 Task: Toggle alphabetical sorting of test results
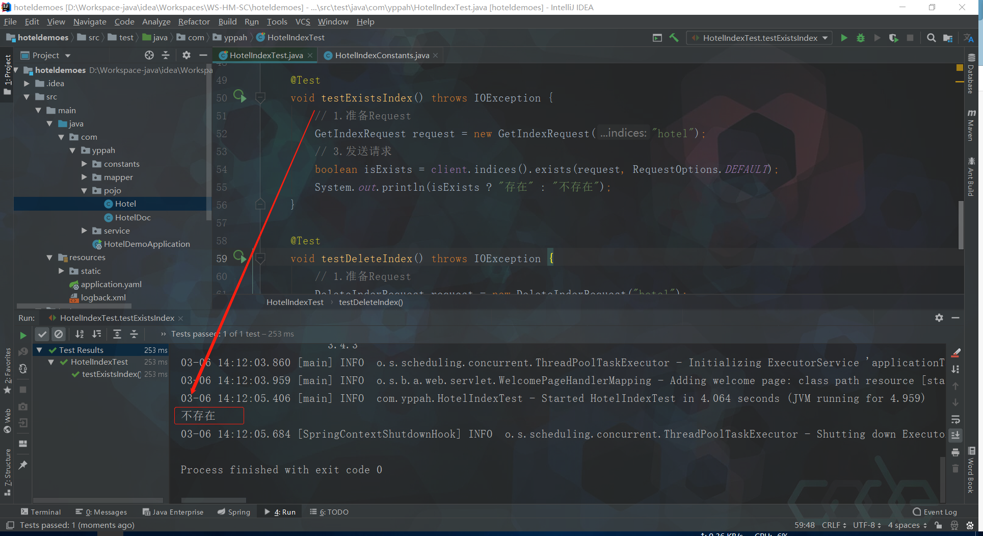pos(79,334)
